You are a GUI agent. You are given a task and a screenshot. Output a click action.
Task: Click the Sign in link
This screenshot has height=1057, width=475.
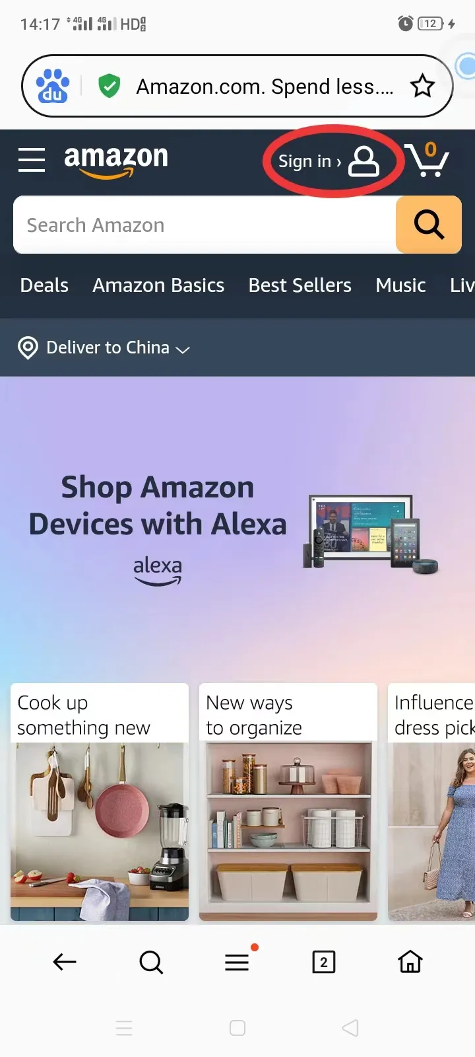click(329, 161)
